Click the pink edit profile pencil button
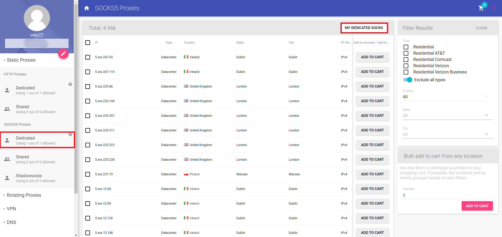Viewport: 502px width, 237px height. point(63,54)
